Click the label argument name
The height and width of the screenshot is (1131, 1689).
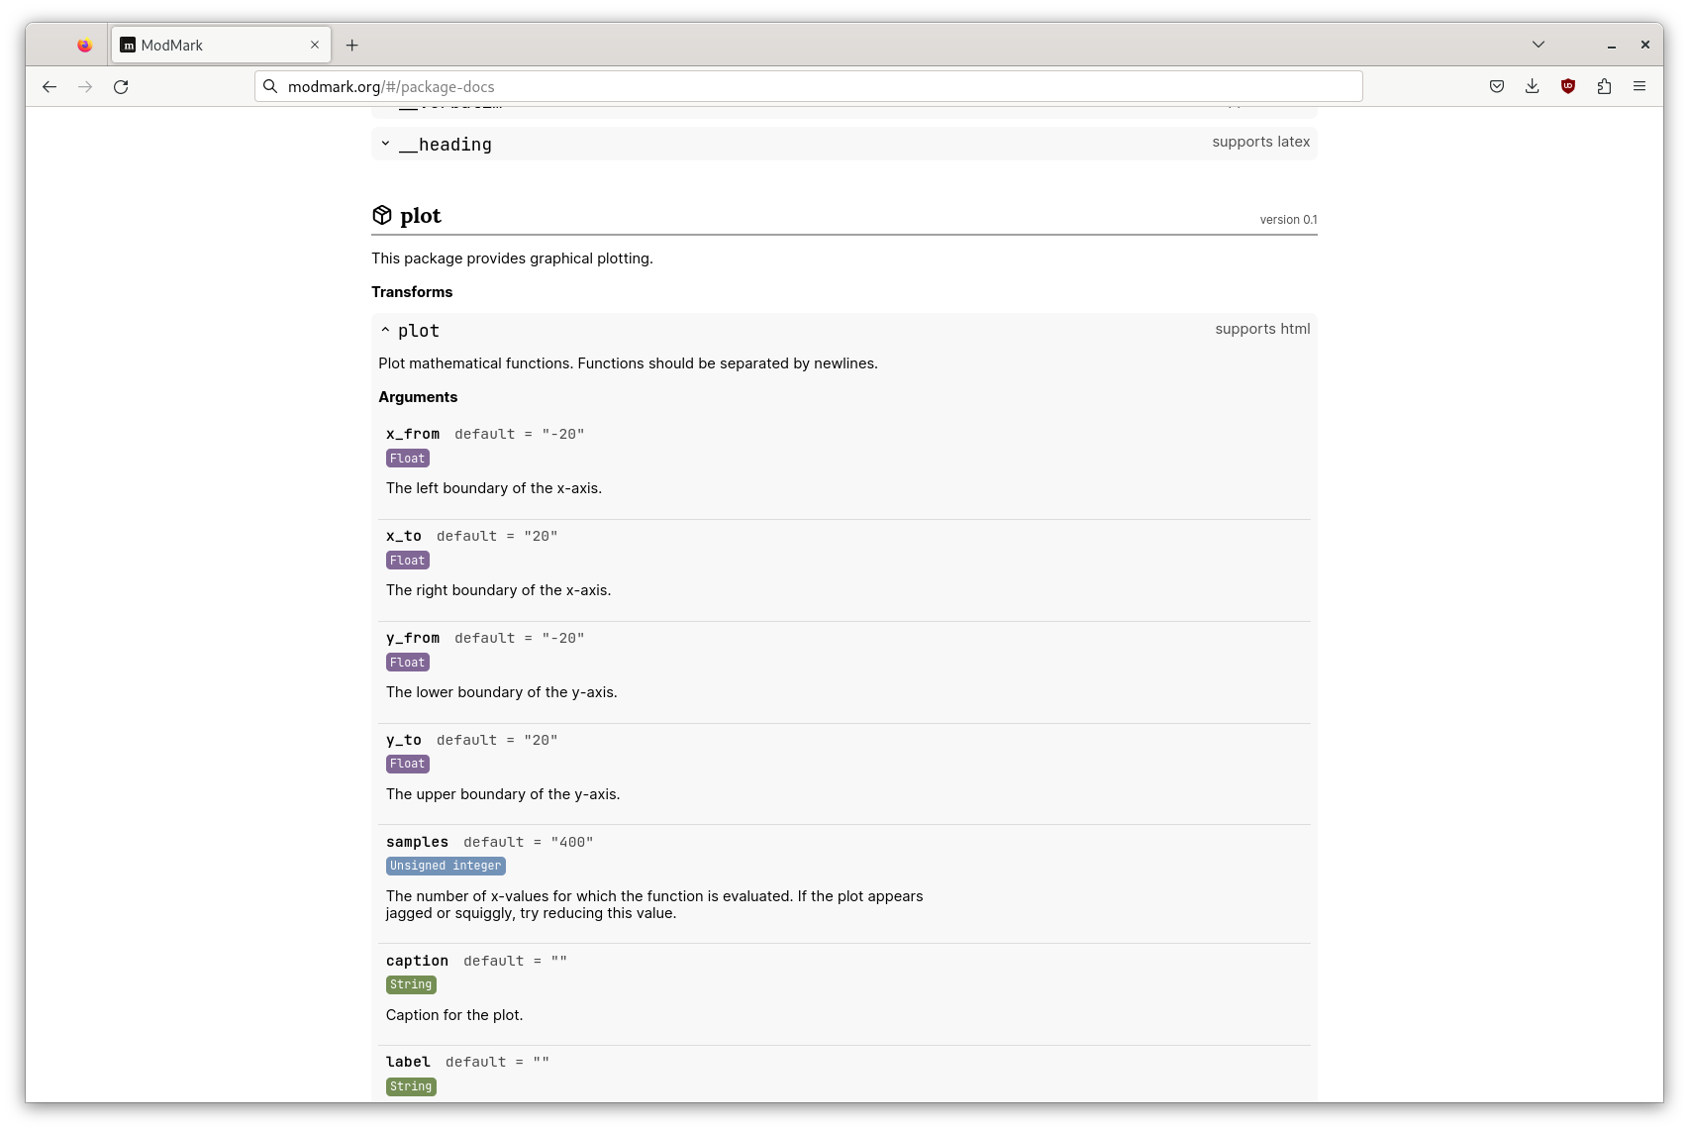408,1062
